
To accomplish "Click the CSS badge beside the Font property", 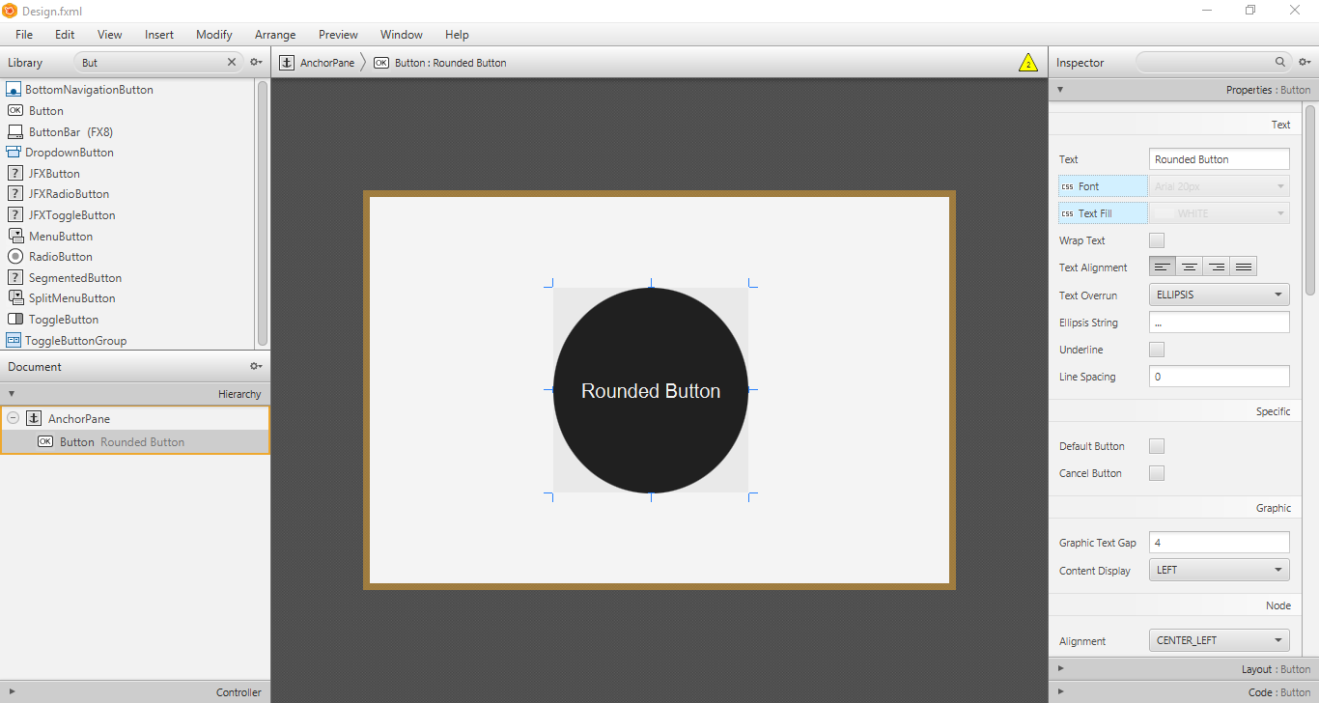I will pos(1068,185).
